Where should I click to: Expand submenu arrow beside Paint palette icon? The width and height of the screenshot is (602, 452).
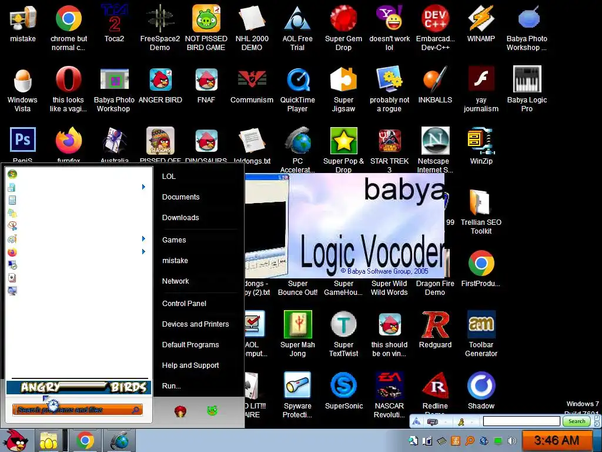point(143,239)
